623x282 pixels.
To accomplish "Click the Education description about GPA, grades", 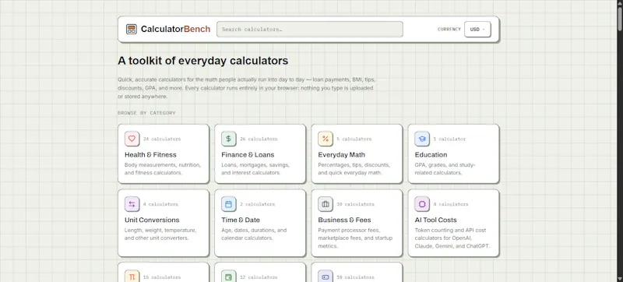I will [445, 169].
